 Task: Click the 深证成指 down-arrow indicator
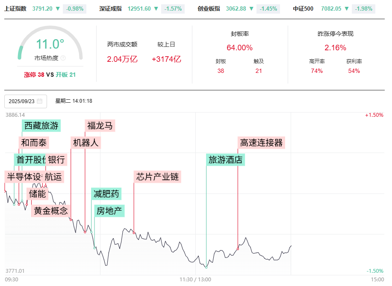[x=156, y=9]
